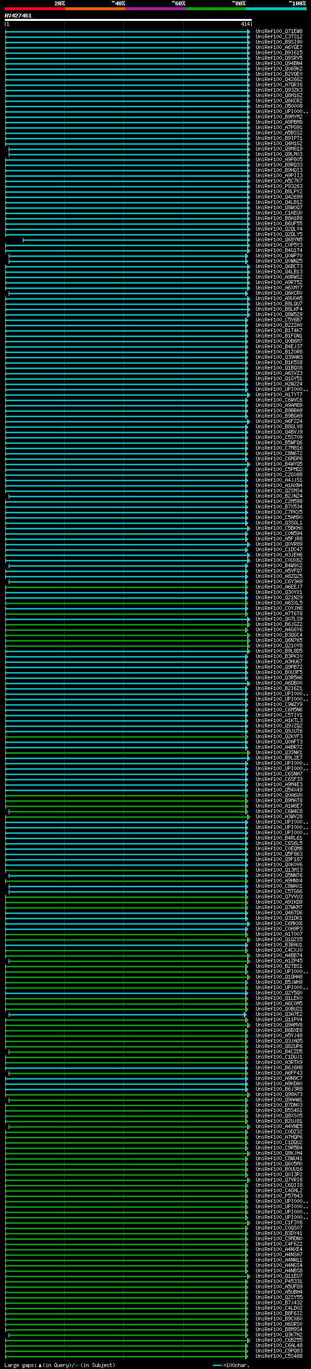The image size is (311, 1369).
Task: Select the UniRef100_A1TYT7 label
Action: tap(278, 394)
